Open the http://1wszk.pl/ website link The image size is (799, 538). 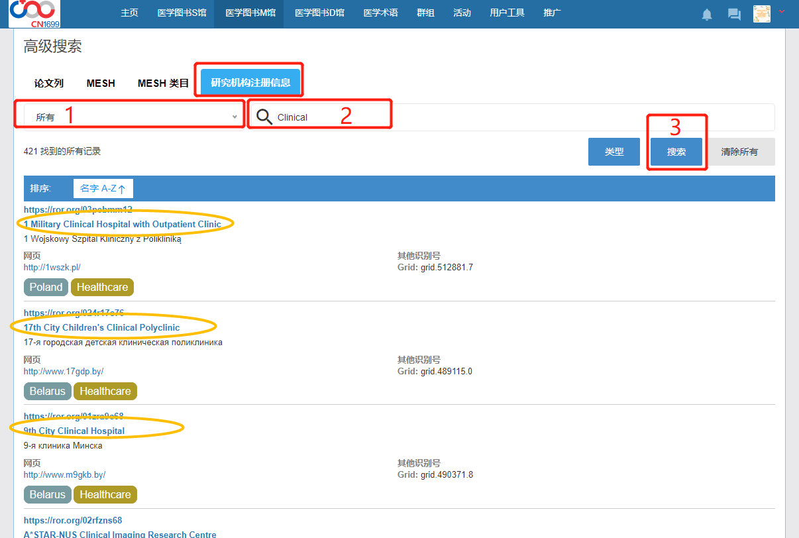tap(52, 268)
